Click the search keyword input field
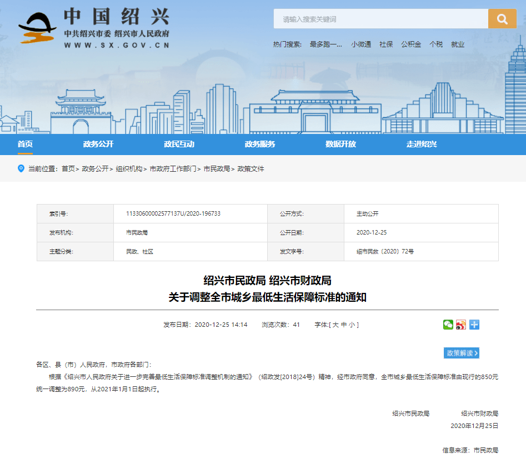The height and width of the screenshot is (458, 526). (x=380, y=19)
